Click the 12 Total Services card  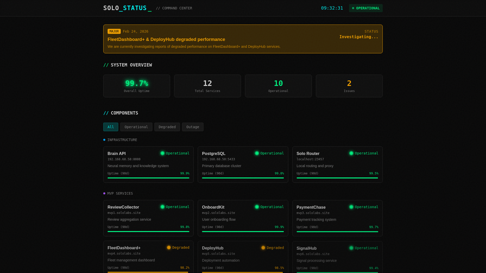pos(208,86)
